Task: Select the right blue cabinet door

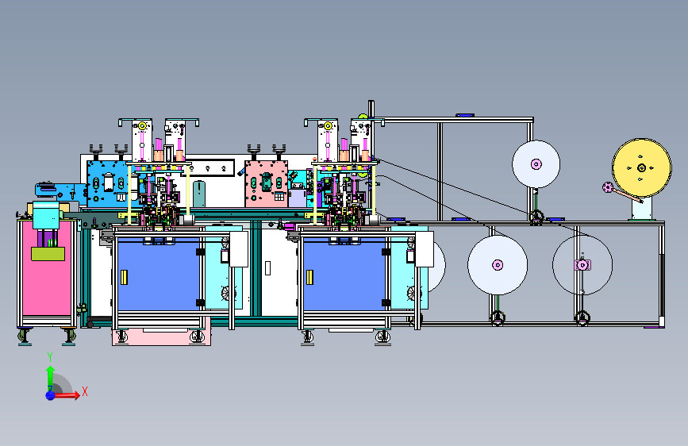Action: pyautogui.click(x=344, y=276)
